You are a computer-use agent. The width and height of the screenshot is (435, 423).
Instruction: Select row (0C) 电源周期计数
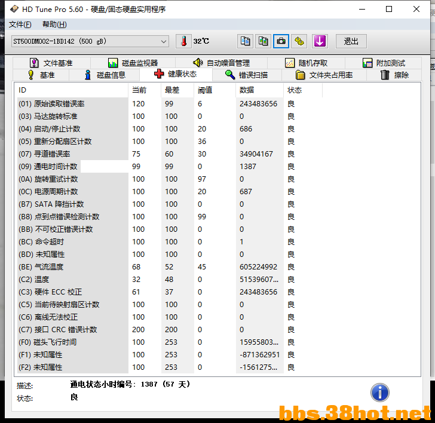tap(170, 192)
